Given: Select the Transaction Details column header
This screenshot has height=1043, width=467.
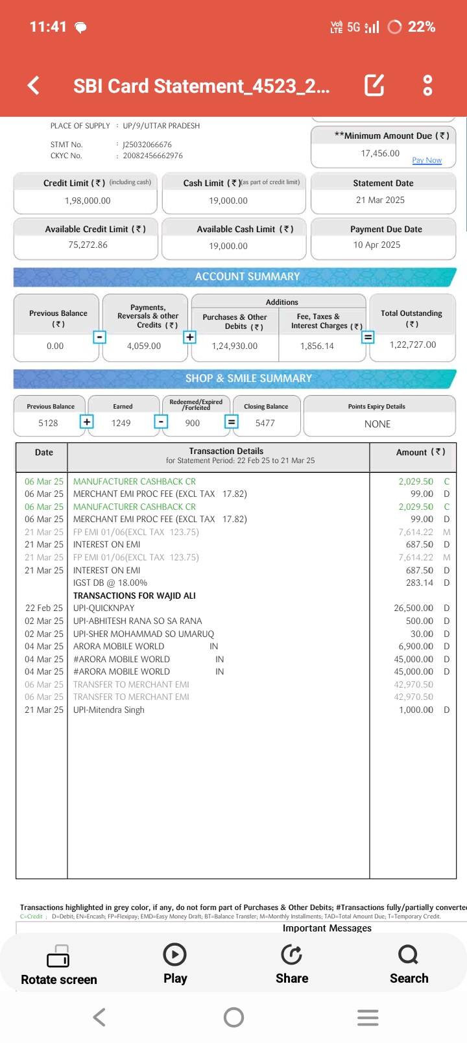Looking at the screenshot, I should pos(226,451).
